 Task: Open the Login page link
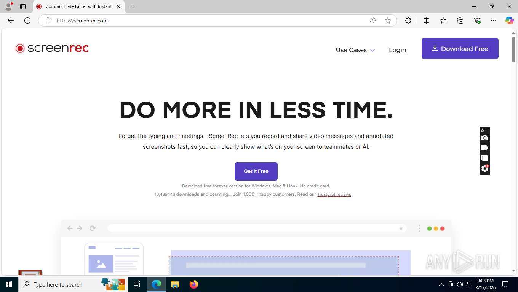pyautogui.click(x=397, y=50)
